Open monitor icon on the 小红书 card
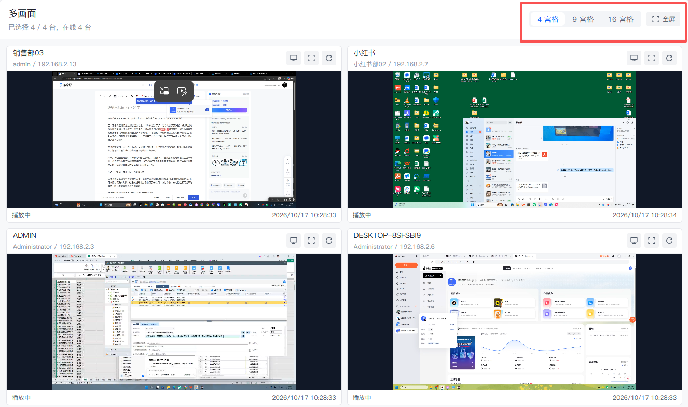This screenshot has height=407, width=688. [634, 58]
